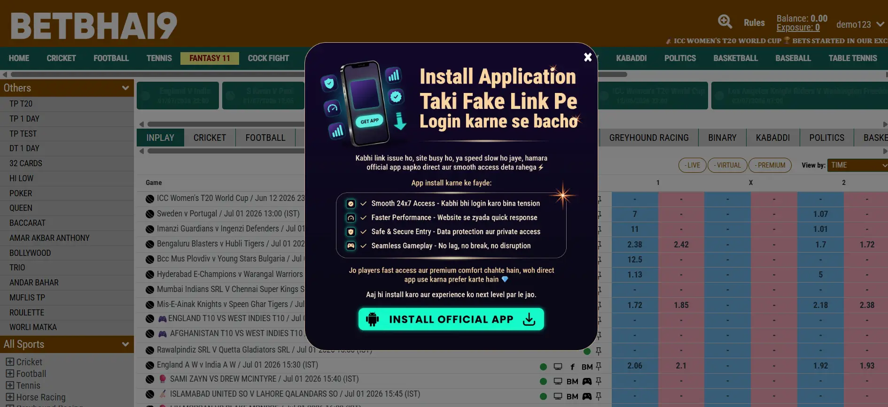Viewport: 888px width, 407px height.
Task: Click TV icon for ISLAMABAD UNITED SO V LAHORE QALANDARS
Action: [558, 397]
